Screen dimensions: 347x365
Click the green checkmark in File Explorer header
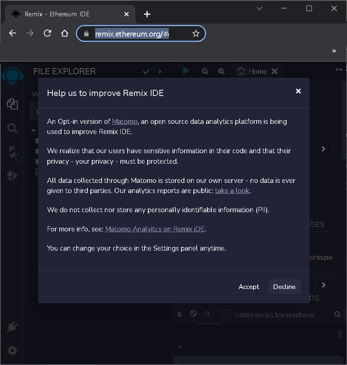146,71
